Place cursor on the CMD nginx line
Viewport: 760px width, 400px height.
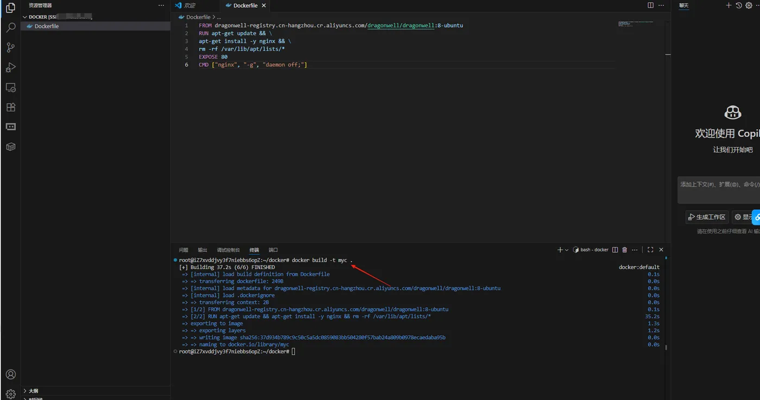(x=253, y=65)
